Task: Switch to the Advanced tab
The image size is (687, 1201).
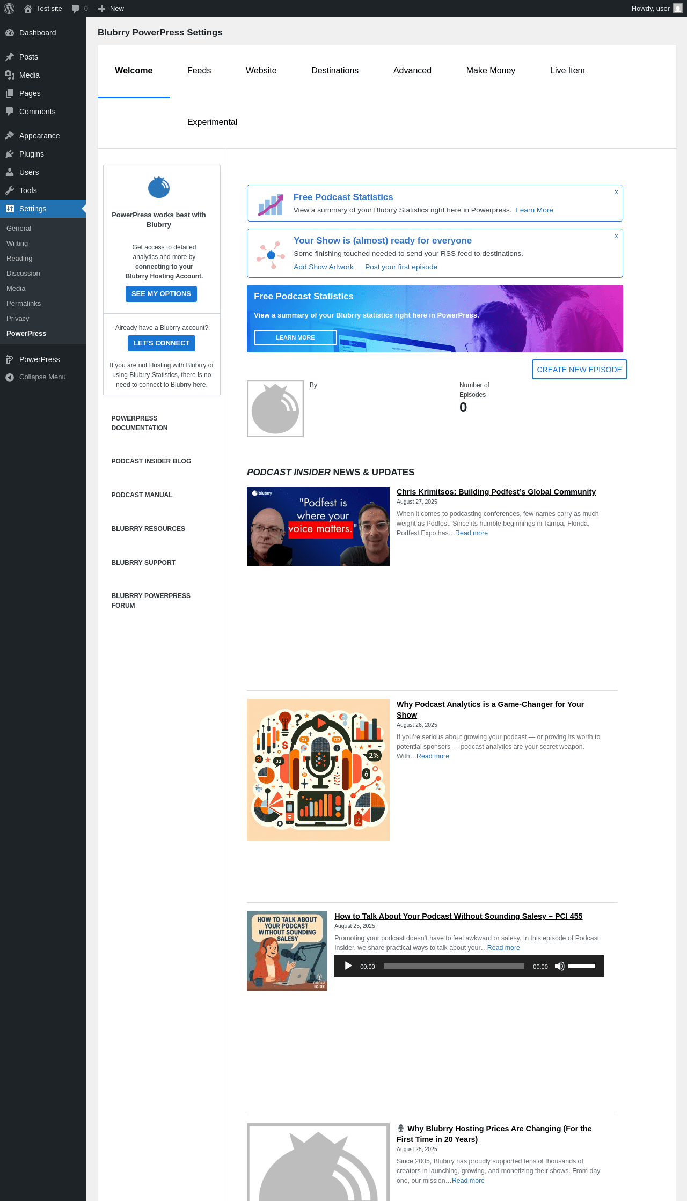Action: [412, 71]
